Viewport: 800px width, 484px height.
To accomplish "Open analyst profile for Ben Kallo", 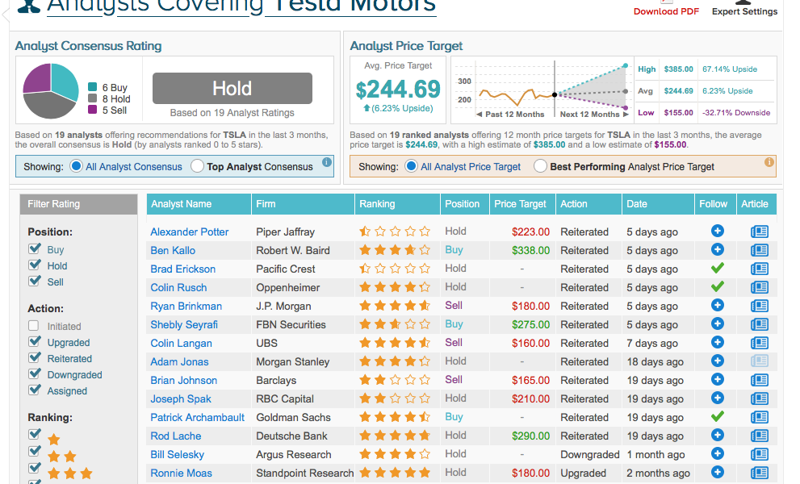I will [173, 250].
